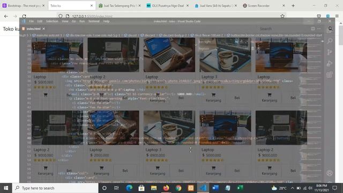Open VS Code editor More Actions menu

point(319,28)
